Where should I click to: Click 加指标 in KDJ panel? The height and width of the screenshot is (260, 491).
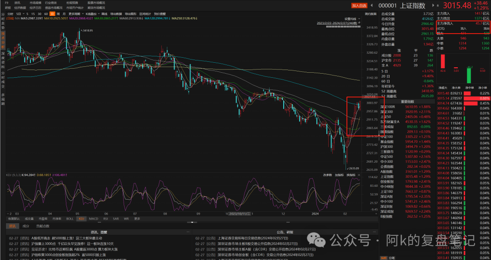coord(339,175)
